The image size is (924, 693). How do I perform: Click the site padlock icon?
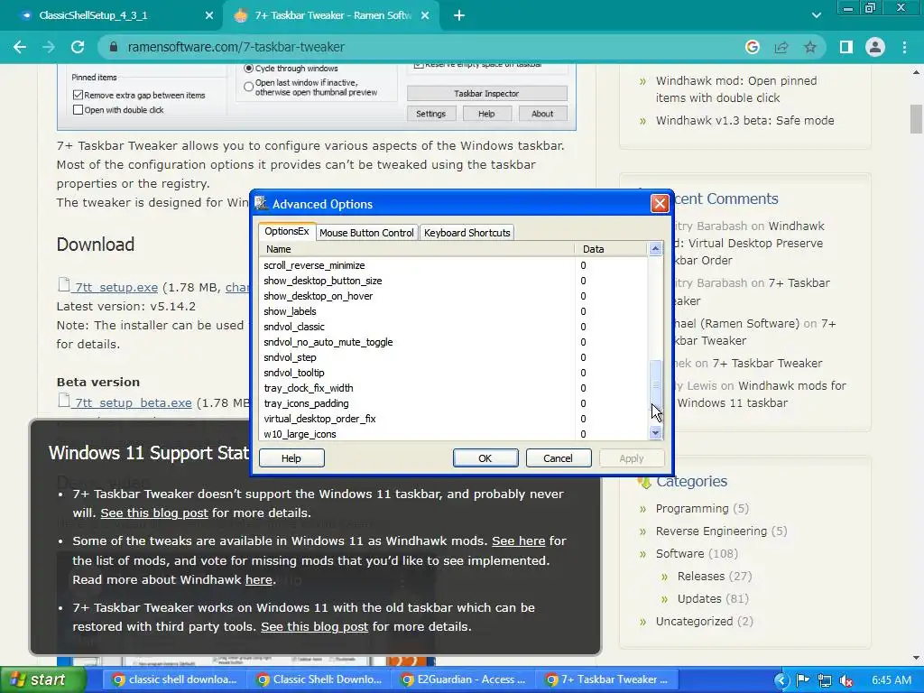(114, 47)
